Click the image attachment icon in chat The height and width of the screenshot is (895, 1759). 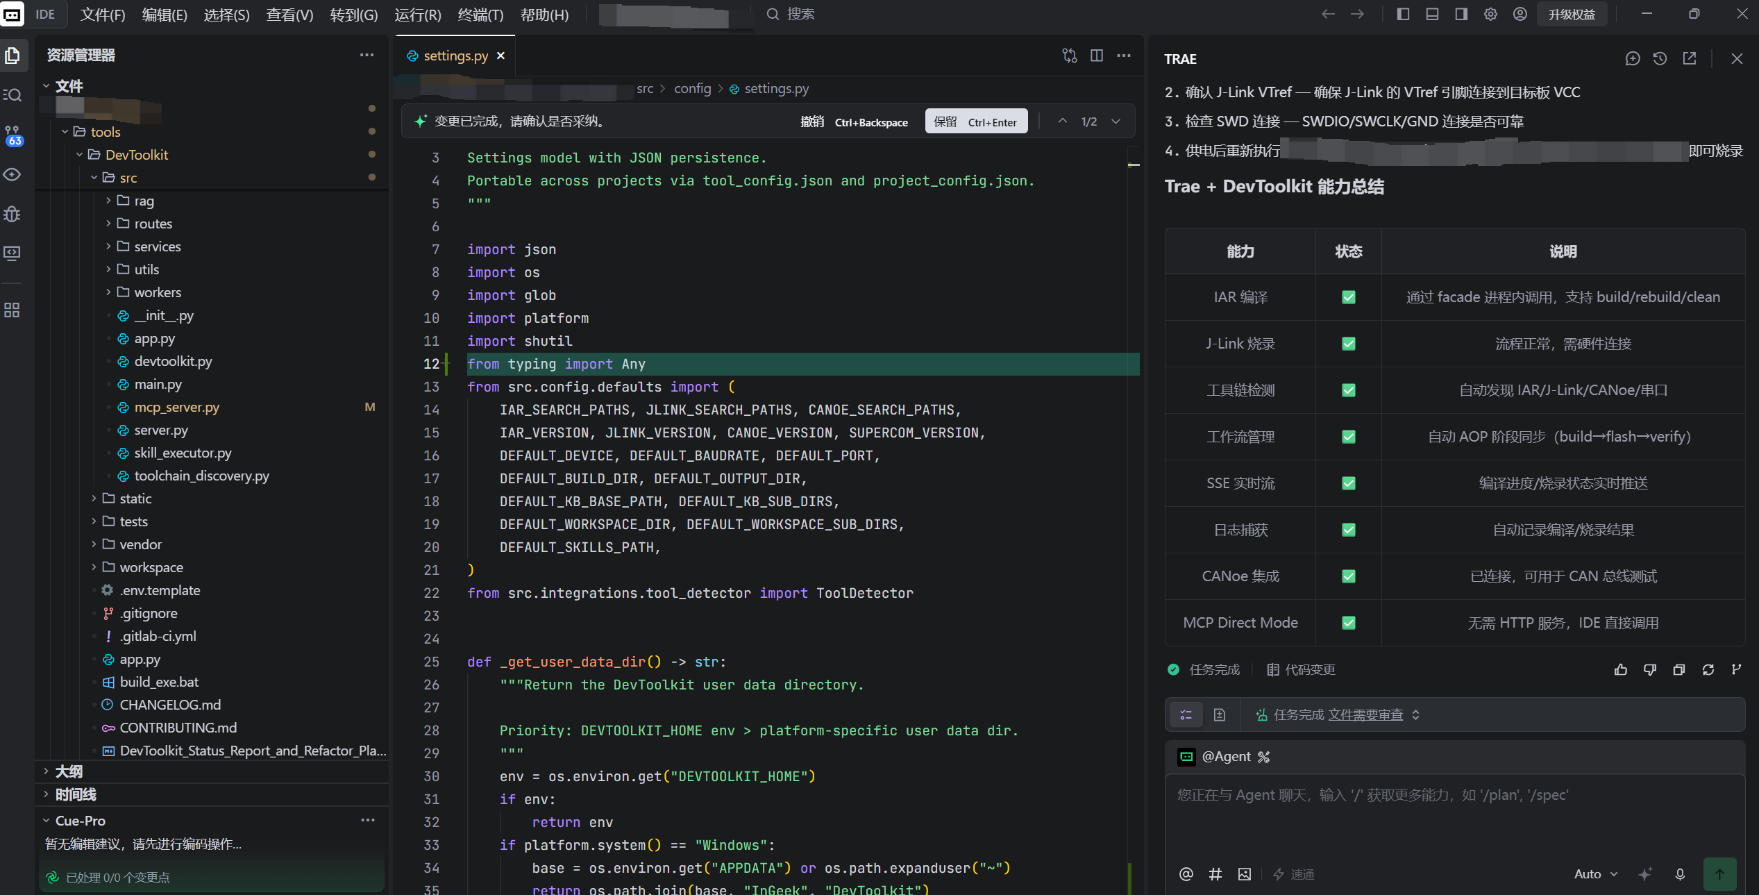point(1245,874)
